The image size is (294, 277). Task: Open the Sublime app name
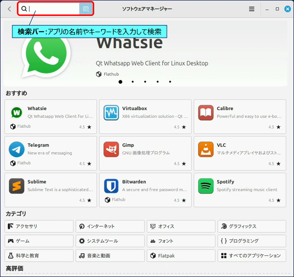[37, 182]
